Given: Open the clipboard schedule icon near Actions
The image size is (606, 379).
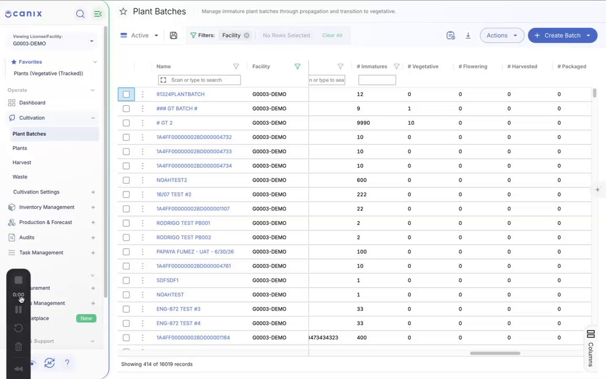Looking at the screenshot, I should pos(450,35).
